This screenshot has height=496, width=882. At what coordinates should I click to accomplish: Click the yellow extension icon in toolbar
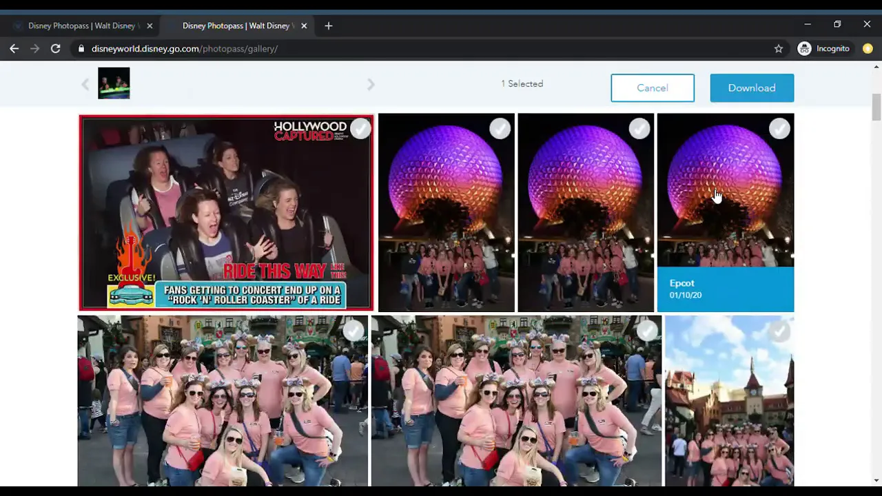pyautogui.click(x=868, y=48)
